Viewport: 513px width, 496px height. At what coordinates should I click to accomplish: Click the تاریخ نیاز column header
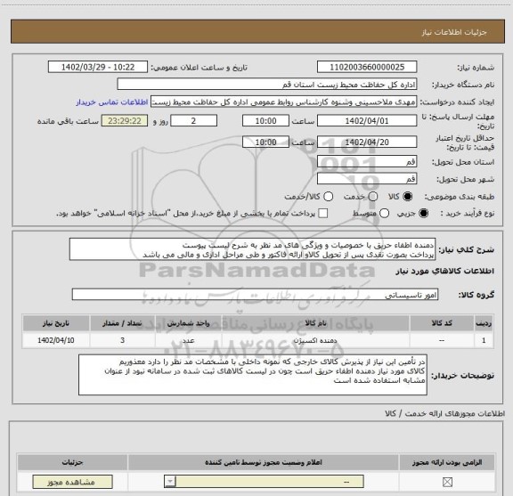click(55, 323)
